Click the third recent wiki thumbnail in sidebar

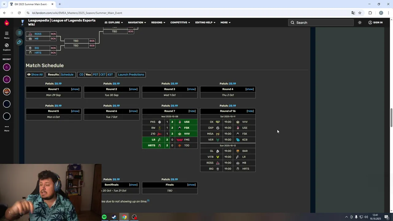tap(7, 91)
